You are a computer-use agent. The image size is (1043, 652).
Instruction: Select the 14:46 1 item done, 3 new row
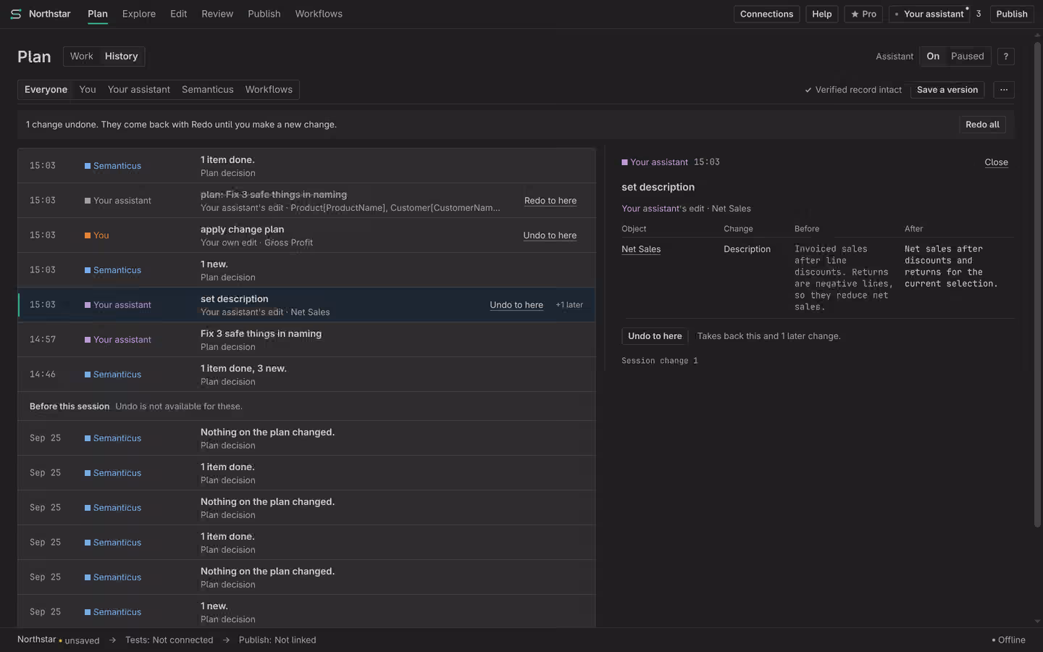click(x=306, y=375)
